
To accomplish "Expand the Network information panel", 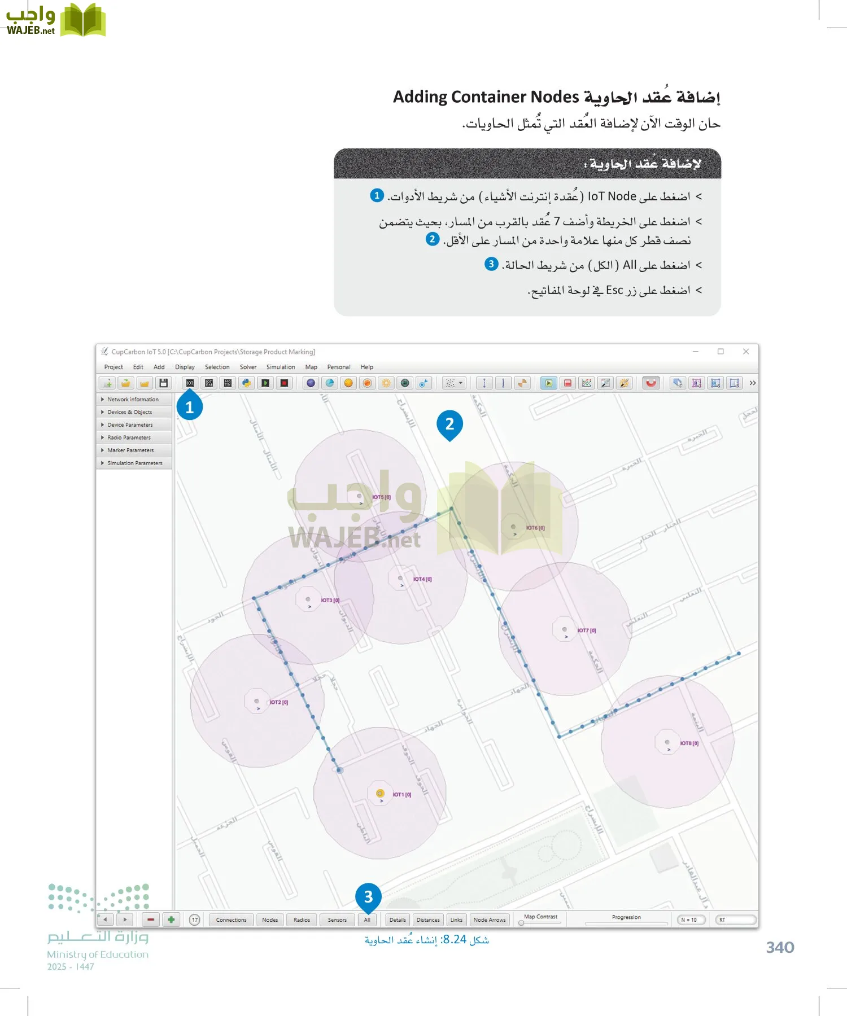I will point(134,399).
